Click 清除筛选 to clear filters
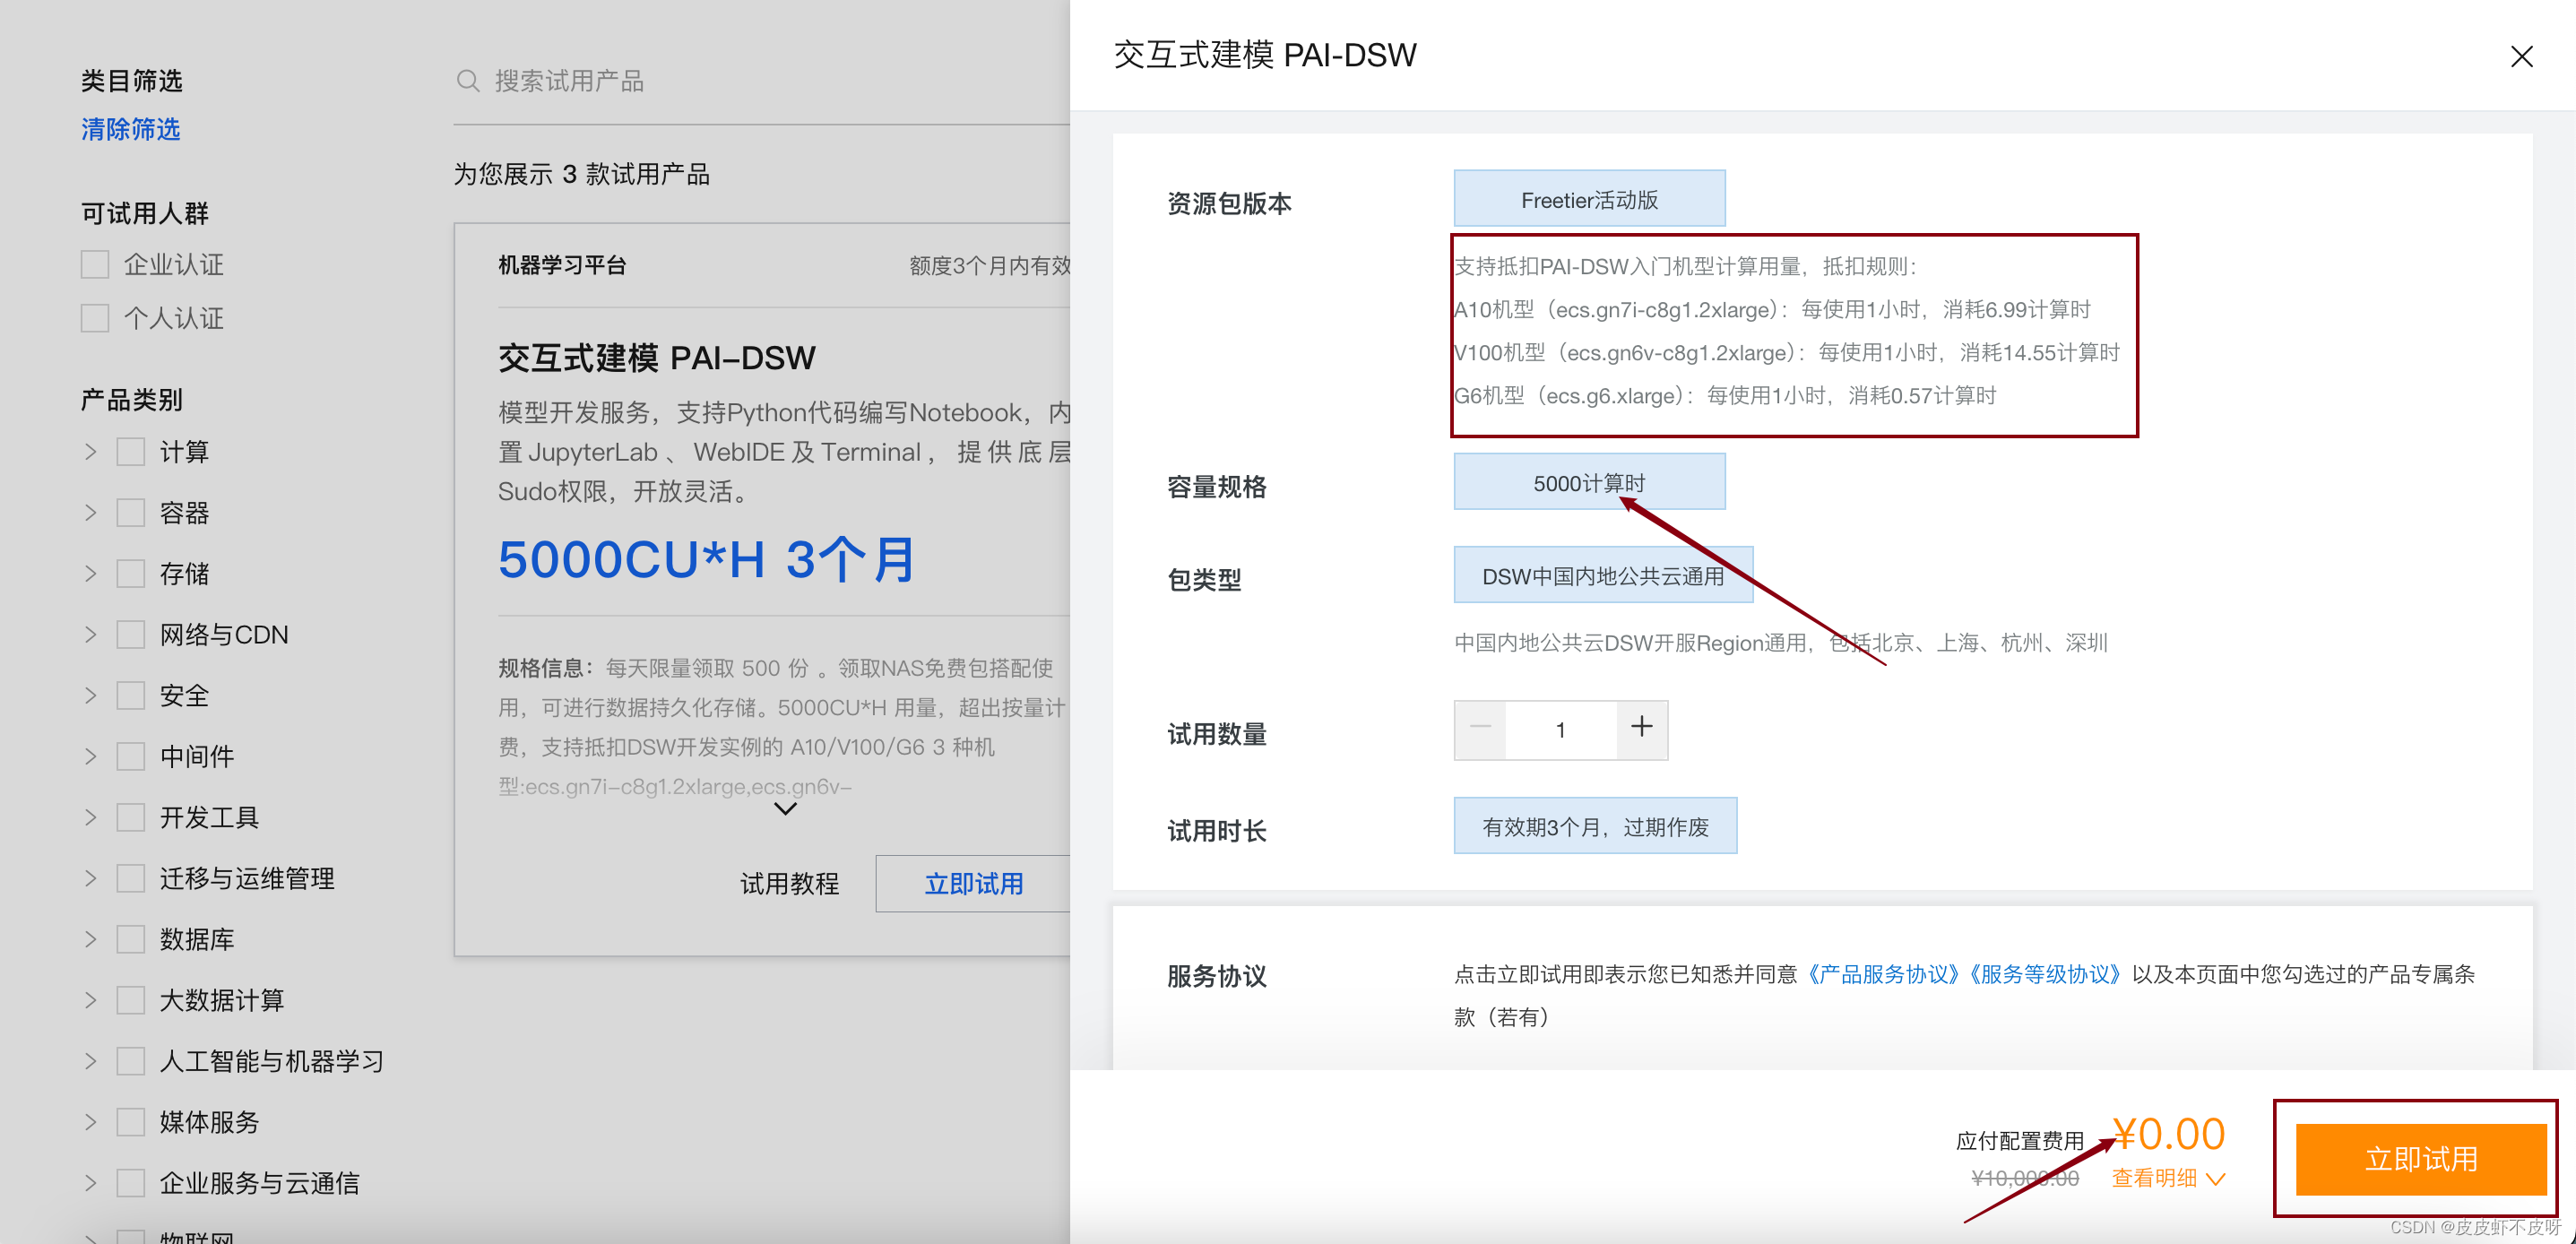The height and width of the screenshot is (1244, 2576). (x=131, y=130)
